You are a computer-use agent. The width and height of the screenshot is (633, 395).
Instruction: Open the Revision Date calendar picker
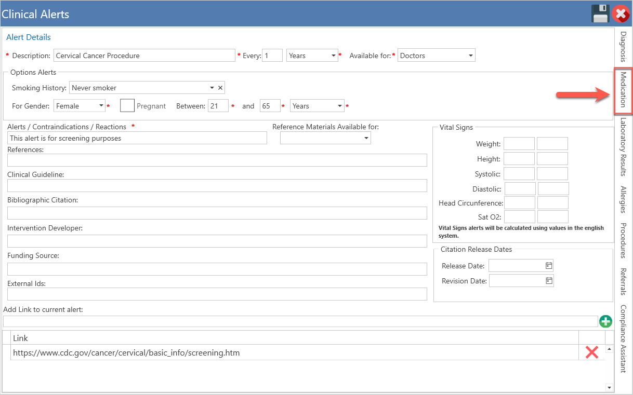coord(549,281)
